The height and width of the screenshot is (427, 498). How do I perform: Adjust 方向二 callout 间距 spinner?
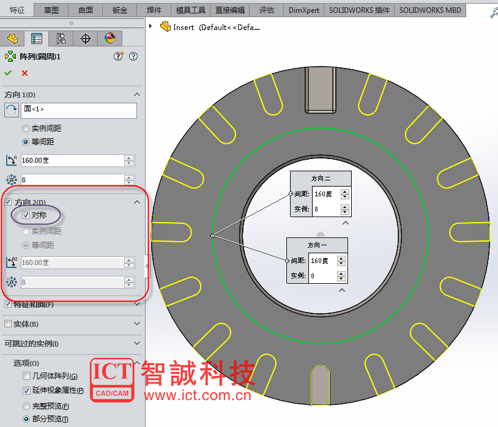pyautogui.click(x=345, y=194)
